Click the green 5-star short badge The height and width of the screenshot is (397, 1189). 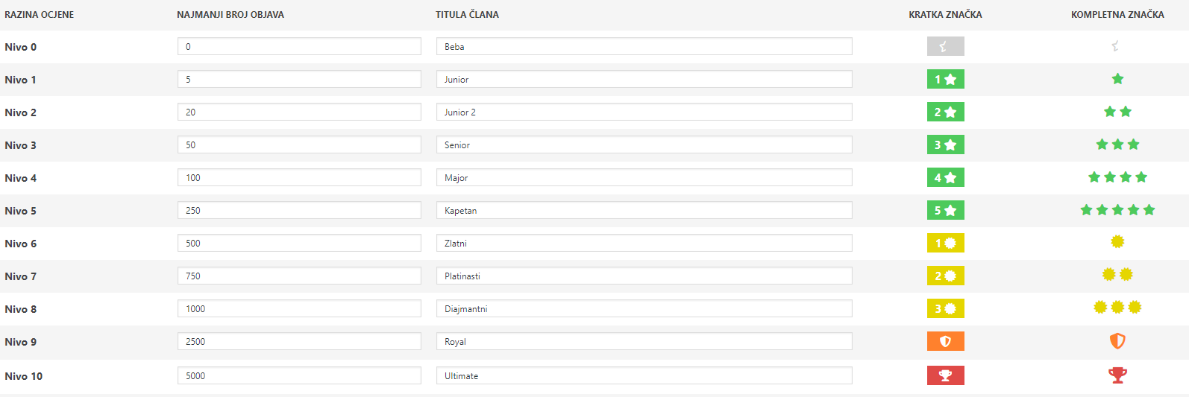[x=945, y=211]
